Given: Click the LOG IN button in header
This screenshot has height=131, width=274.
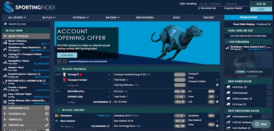Looking at the screenshot, I should click(x=261, y=4).
